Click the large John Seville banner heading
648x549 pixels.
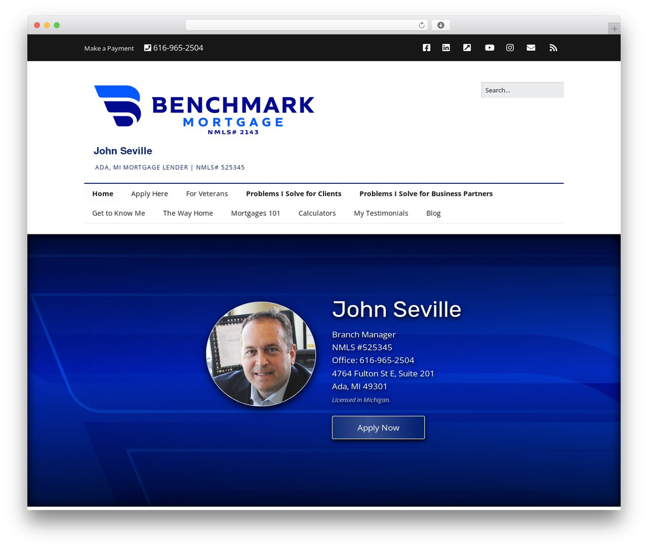click(397, 309)
